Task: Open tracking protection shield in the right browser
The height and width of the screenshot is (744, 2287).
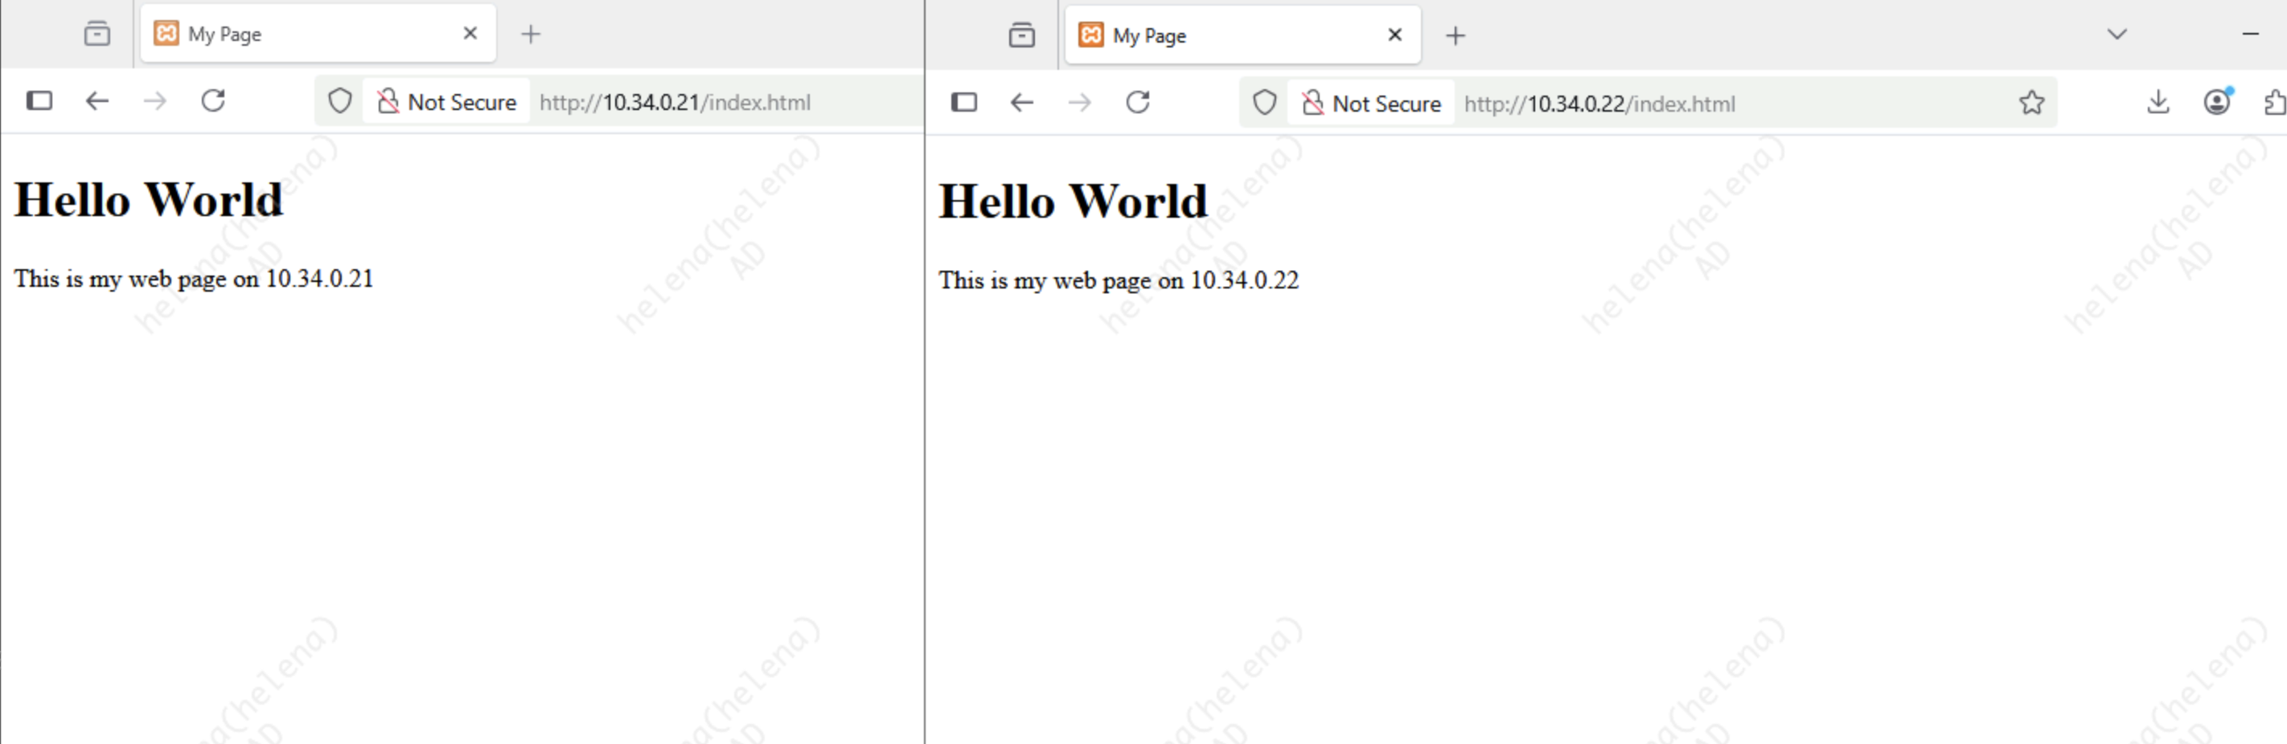Action: click(1265, 103)
